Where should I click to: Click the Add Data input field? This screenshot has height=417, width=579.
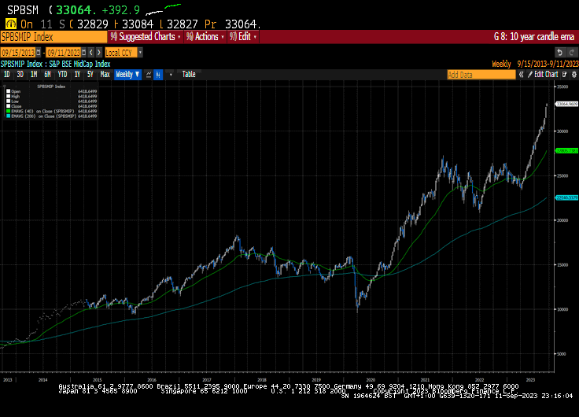coord(481,75)
